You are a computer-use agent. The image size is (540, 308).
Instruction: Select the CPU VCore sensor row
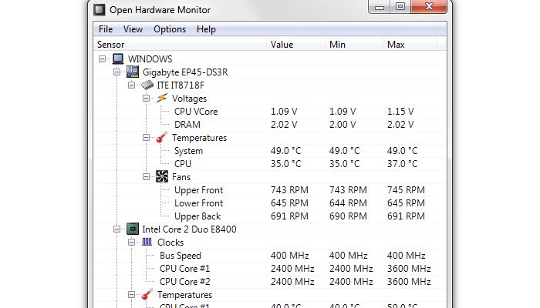pyautogui.click(x=270, y=112)
